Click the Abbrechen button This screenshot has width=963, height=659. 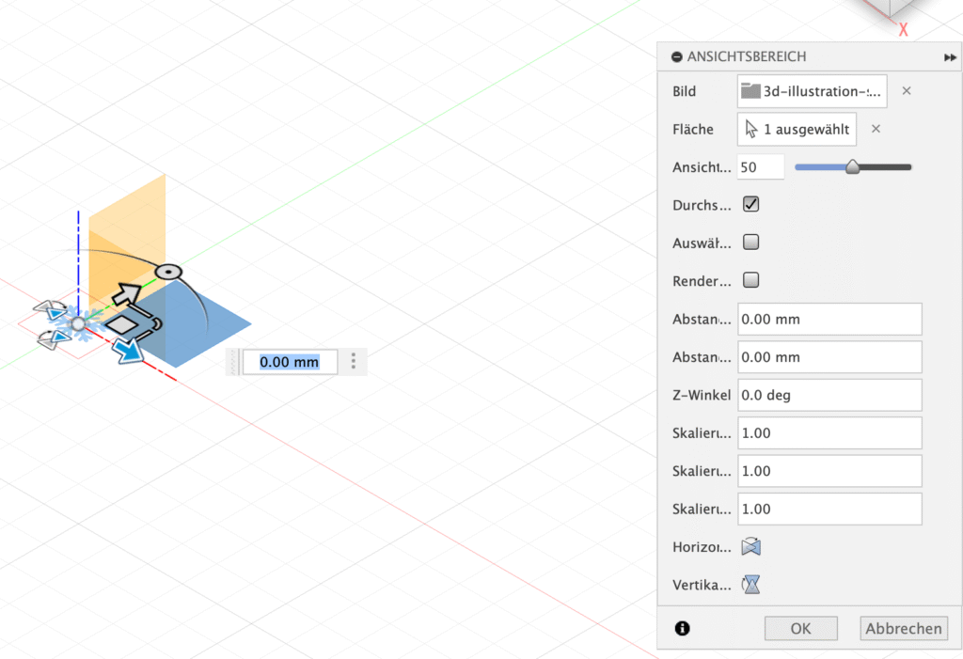tap(903, 629)
